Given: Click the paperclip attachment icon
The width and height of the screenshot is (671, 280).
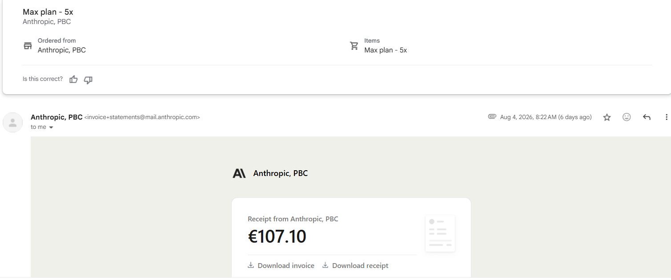Looking at the screenshot, I should 492,117.
